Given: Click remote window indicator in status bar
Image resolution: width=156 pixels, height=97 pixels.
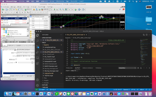Looking at the screenshot, I should (x=37, y=89).
